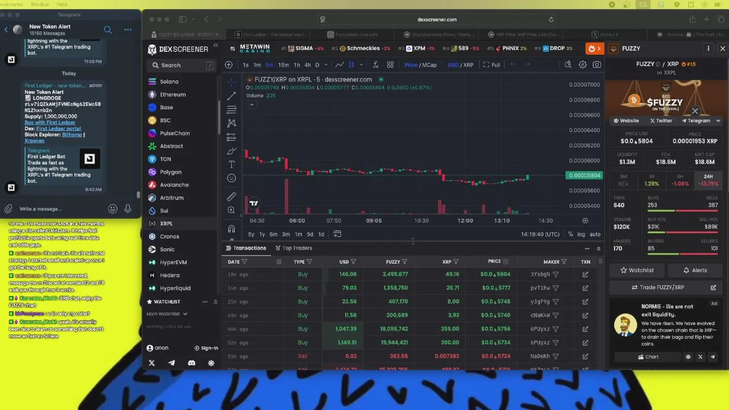Open the DEX Screener X profile icon
729x410 pixels.
click(151, 363)
